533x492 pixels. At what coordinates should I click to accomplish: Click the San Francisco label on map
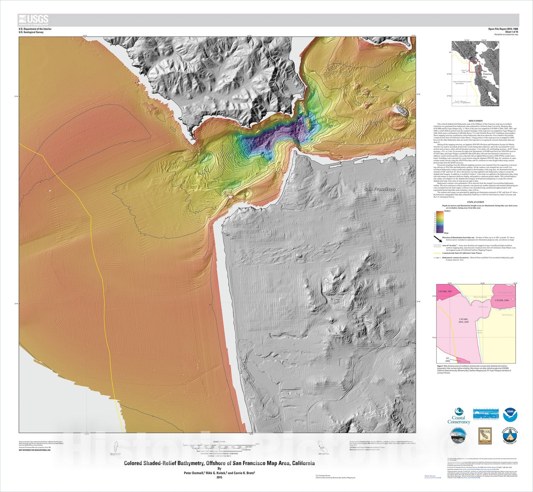click(x=379, y=189)
